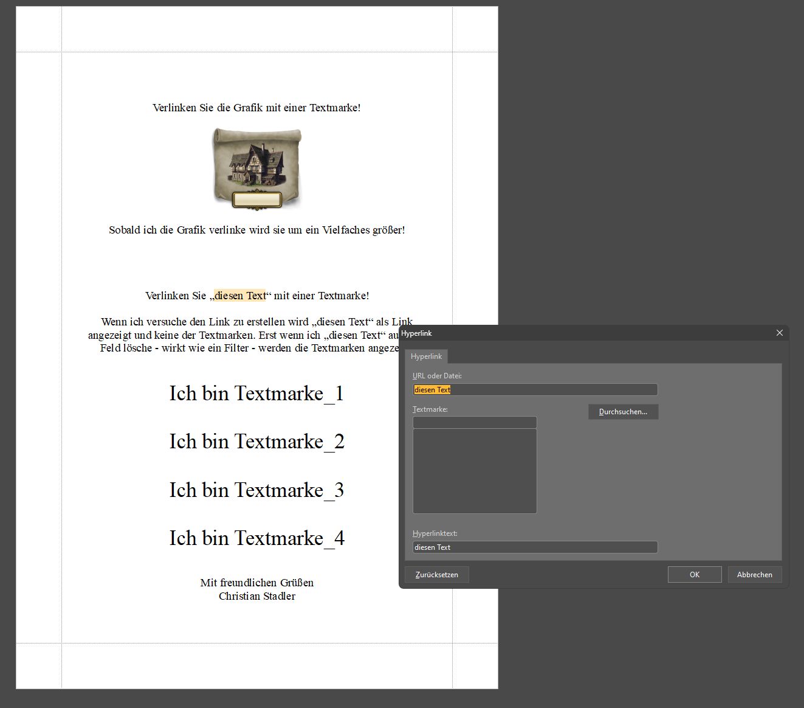Click the Hyperlinktext input field
Image resolution: width=804 pixels, height=708 pixels.
(x=535, y=547)
